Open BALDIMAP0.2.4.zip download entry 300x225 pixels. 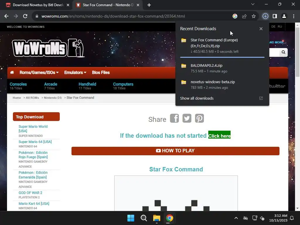[222, 68]
